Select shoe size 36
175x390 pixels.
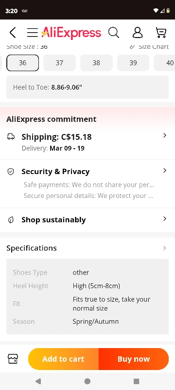click(22, 63)
